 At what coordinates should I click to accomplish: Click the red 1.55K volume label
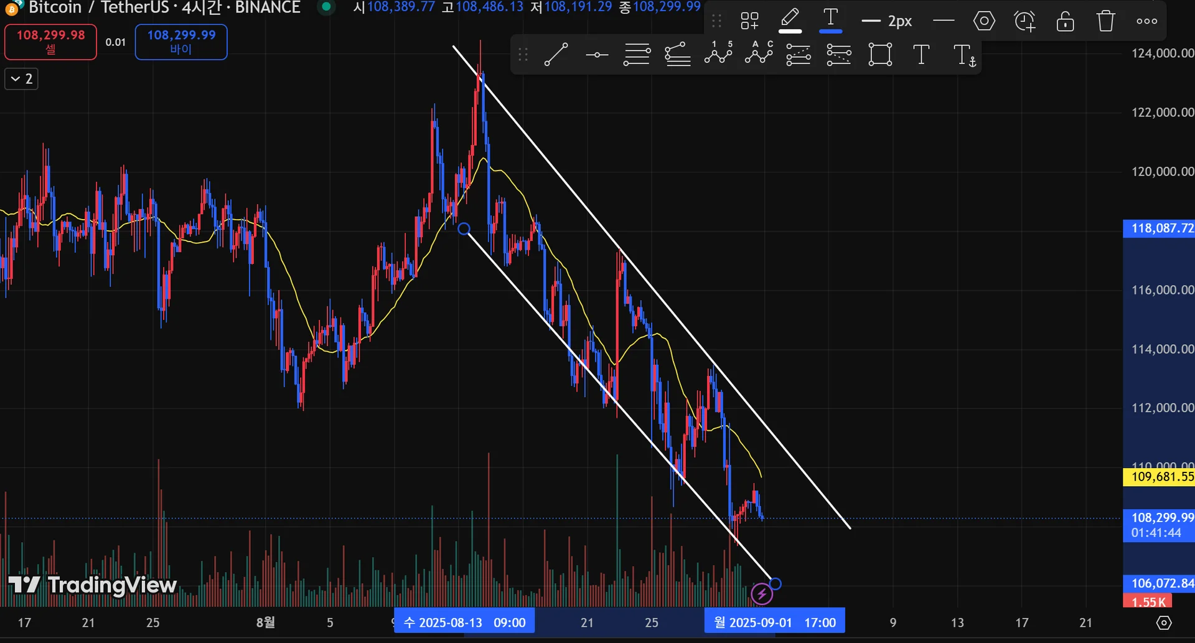[x=1148, y=601]
